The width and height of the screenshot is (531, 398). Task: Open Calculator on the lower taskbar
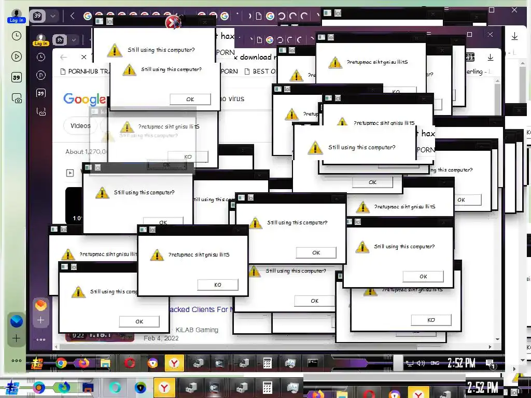[x=267, y=388]
